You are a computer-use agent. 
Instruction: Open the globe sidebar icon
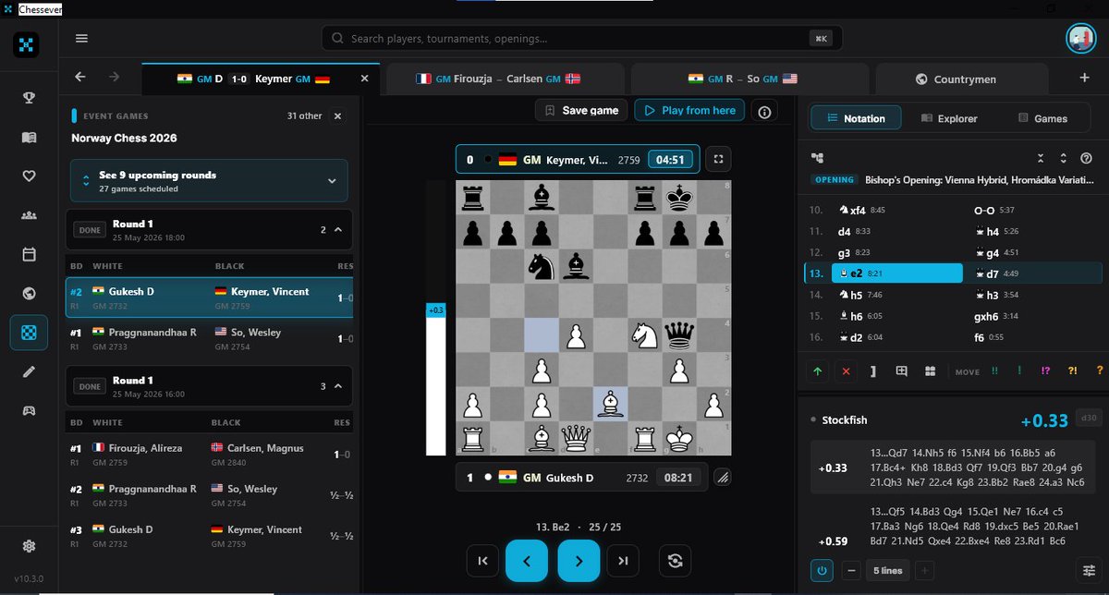pyautogui.click(x=29, y=294)
